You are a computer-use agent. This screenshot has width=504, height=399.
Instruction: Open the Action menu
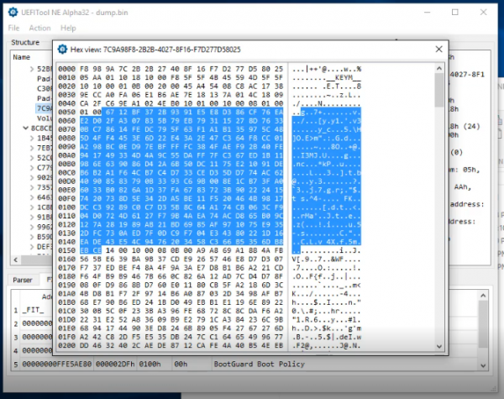click(x=39, y=28)
